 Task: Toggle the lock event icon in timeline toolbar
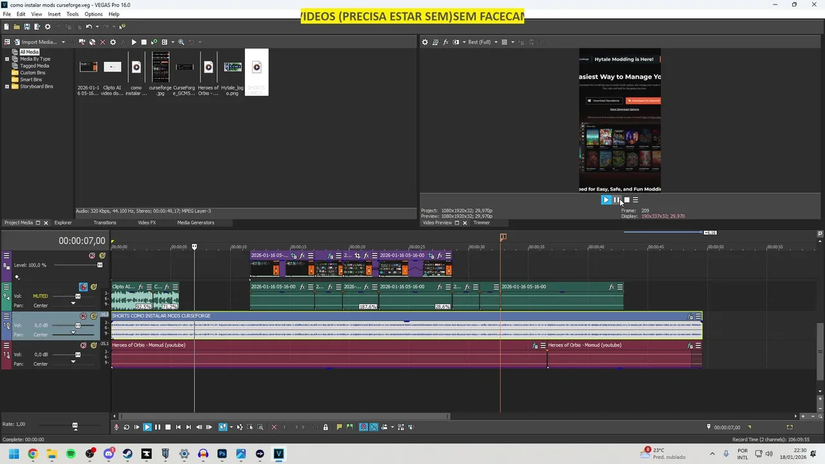325,427
